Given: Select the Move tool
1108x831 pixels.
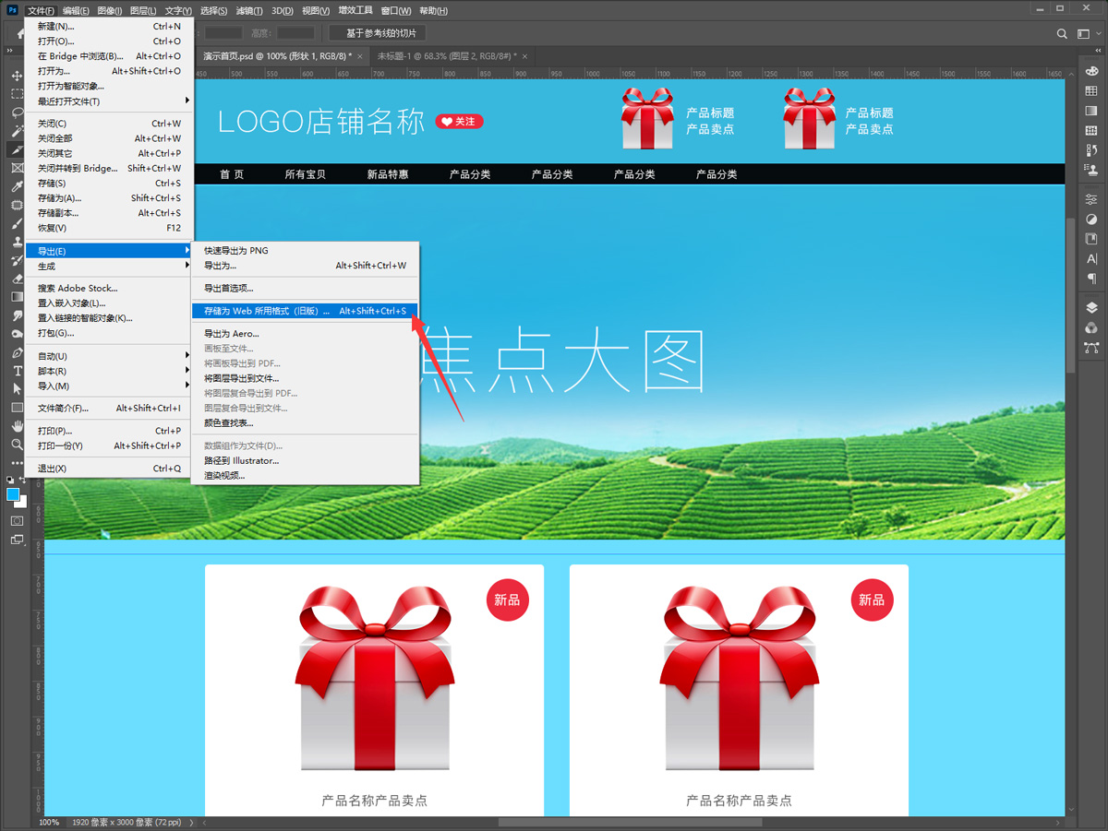Looking at the screenshot, I should 17,76.
